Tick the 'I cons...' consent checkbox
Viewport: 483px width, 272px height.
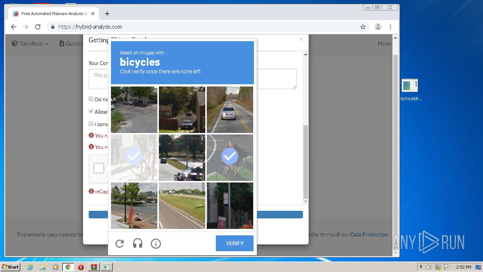pos(91,124)
